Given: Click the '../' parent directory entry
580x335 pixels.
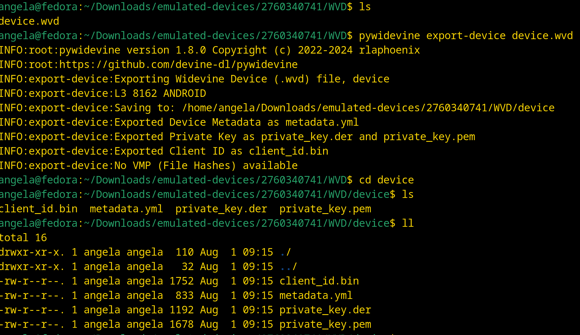Looking at the screenshot, I should [289, 267].
